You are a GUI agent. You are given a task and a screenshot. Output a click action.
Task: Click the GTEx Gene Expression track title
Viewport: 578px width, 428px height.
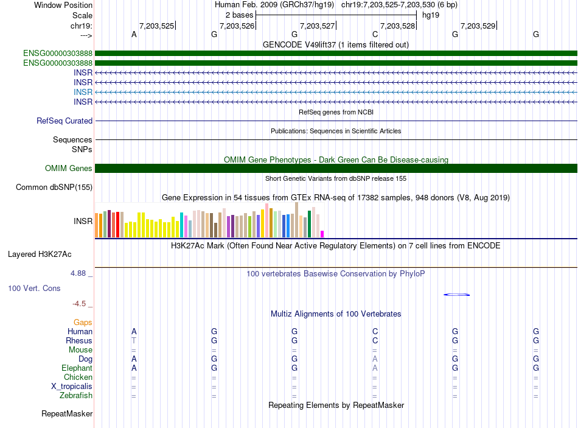336,197
